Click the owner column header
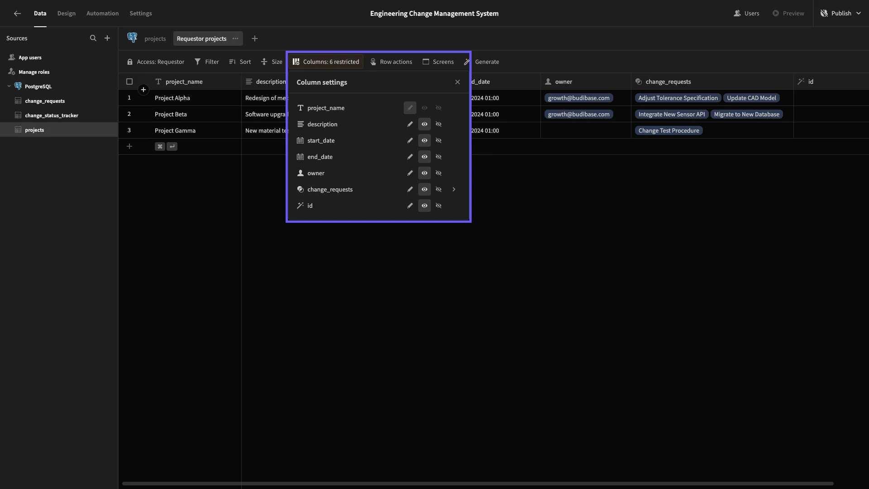Screen dimensions: 869x489 tap(586, 81)
